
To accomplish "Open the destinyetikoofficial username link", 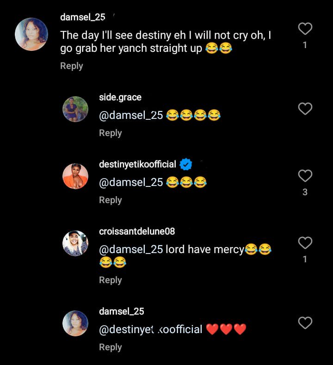I will (x=137, y=164).
